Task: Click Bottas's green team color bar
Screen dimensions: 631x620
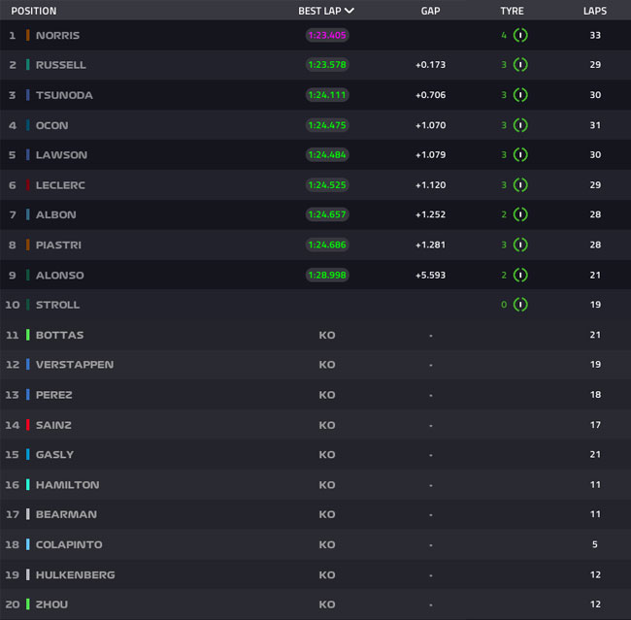Action: pyautogui.click(x=28, y=335)
